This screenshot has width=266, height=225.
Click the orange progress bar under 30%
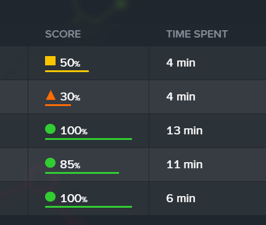(58, 105)
